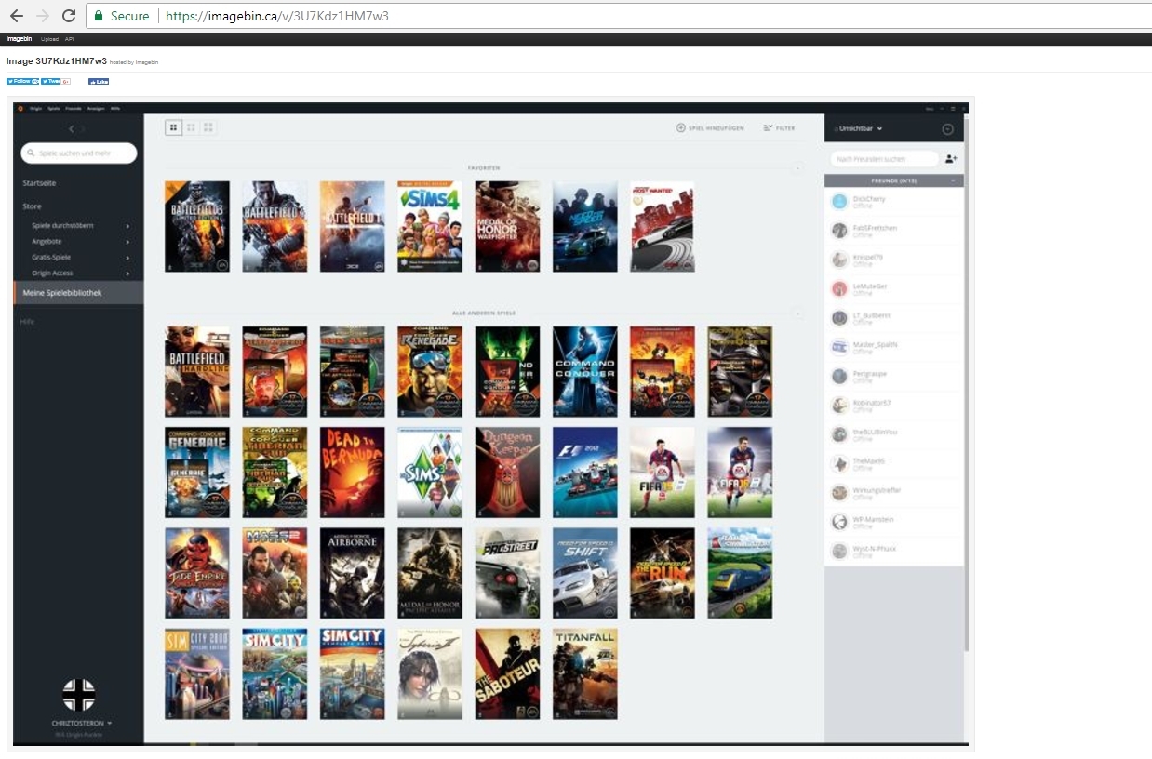
Task: Open Titanfall game tile
Action: coord(584,673)
